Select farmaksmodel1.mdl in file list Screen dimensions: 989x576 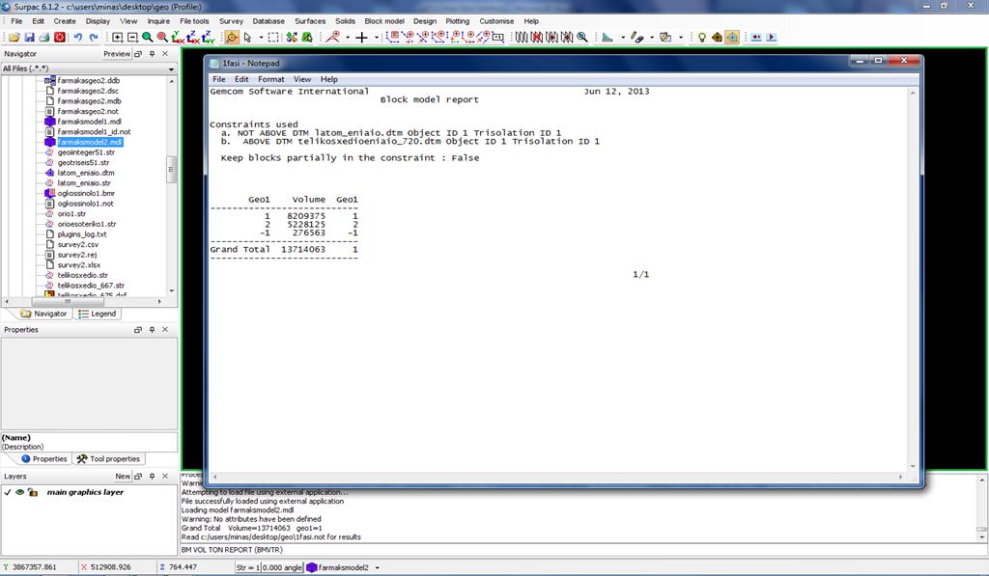(89, 122)
